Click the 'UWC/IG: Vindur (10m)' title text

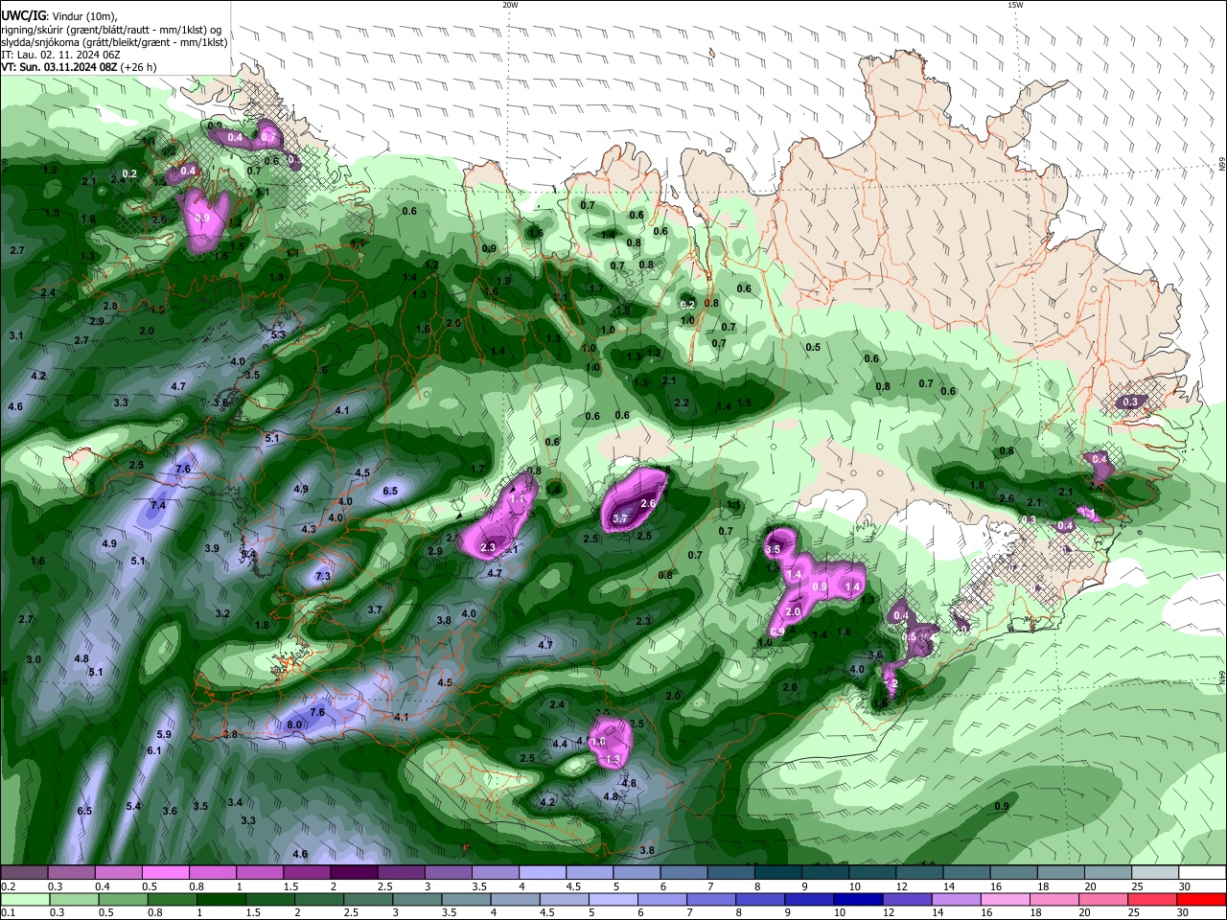[x=59, y=15]
